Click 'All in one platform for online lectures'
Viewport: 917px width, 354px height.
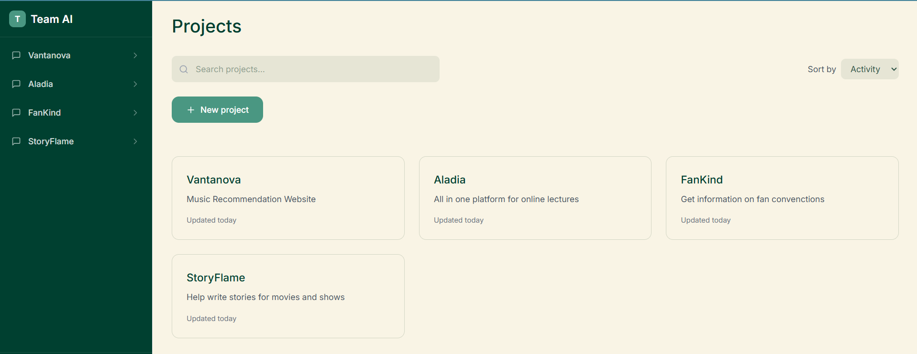pos(506,199)
